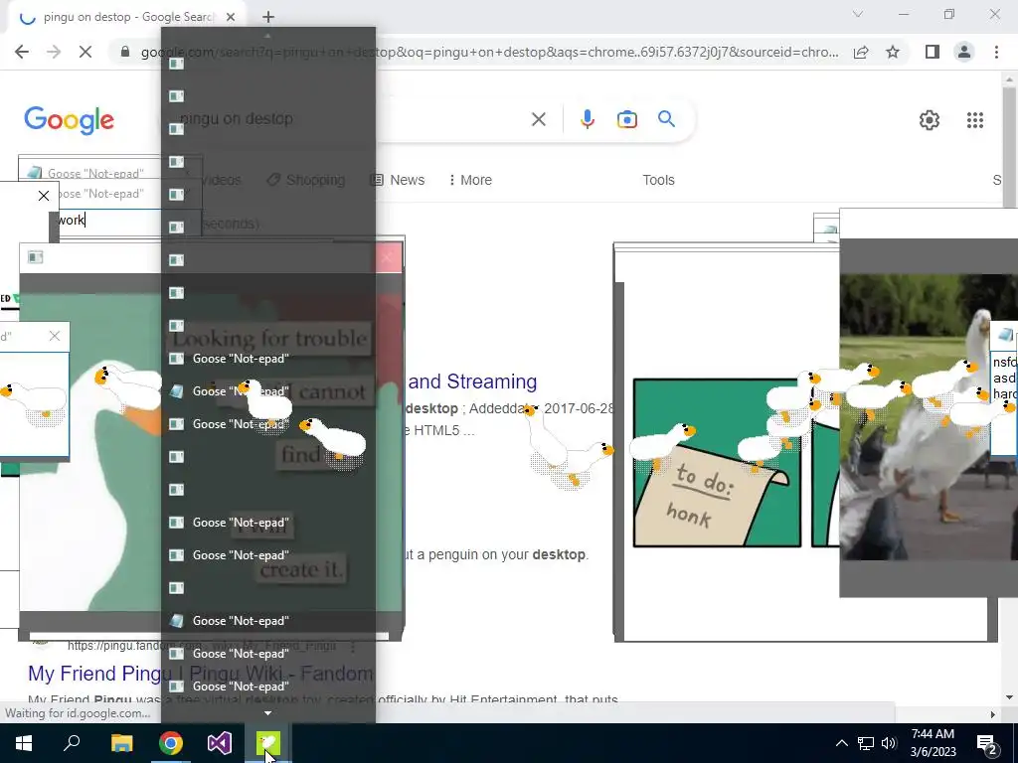Start a voice search with the microphone
The width and height of the screenshot is (1018, 763).
coord(587,119)
